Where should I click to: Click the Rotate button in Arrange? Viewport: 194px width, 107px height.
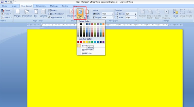pyautogui.click(x=189, y=14)
